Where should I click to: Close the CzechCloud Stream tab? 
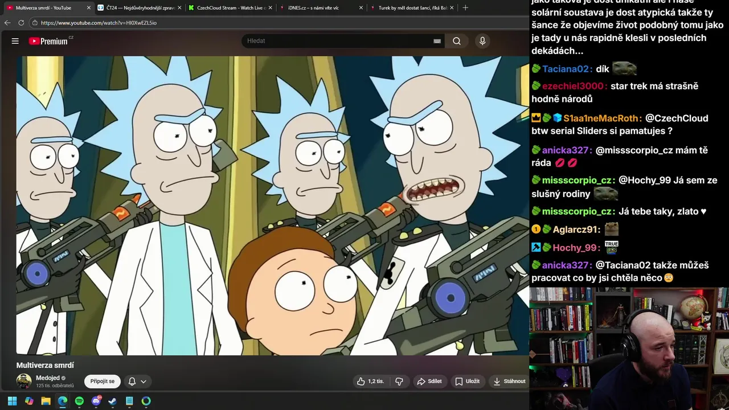point(271,8)
